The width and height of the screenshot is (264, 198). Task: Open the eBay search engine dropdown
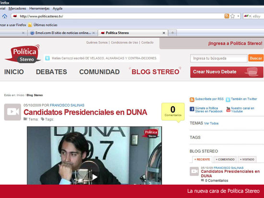(248, 16)
